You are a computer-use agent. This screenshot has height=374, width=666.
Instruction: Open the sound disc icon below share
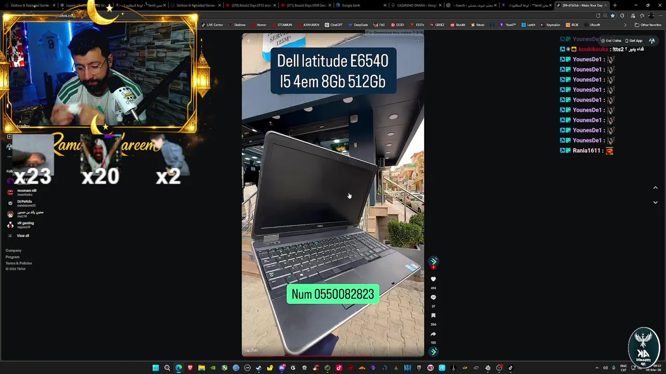click(433, 352)
